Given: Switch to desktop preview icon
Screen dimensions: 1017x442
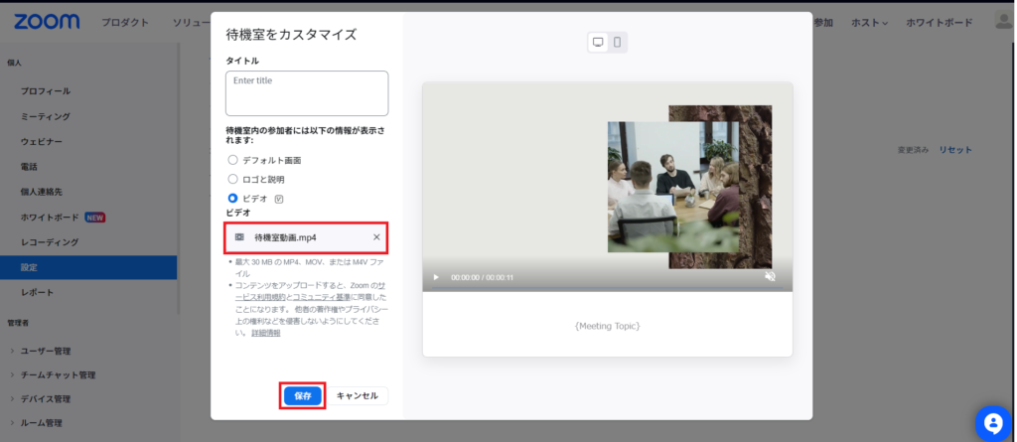Looking at the screenshot, I should click(598, 42).
